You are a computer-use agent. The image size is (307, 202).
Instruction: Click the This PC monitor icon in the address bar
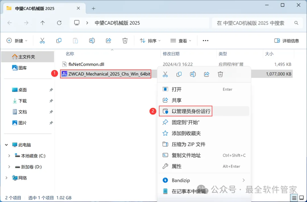(x=77, y=23)
